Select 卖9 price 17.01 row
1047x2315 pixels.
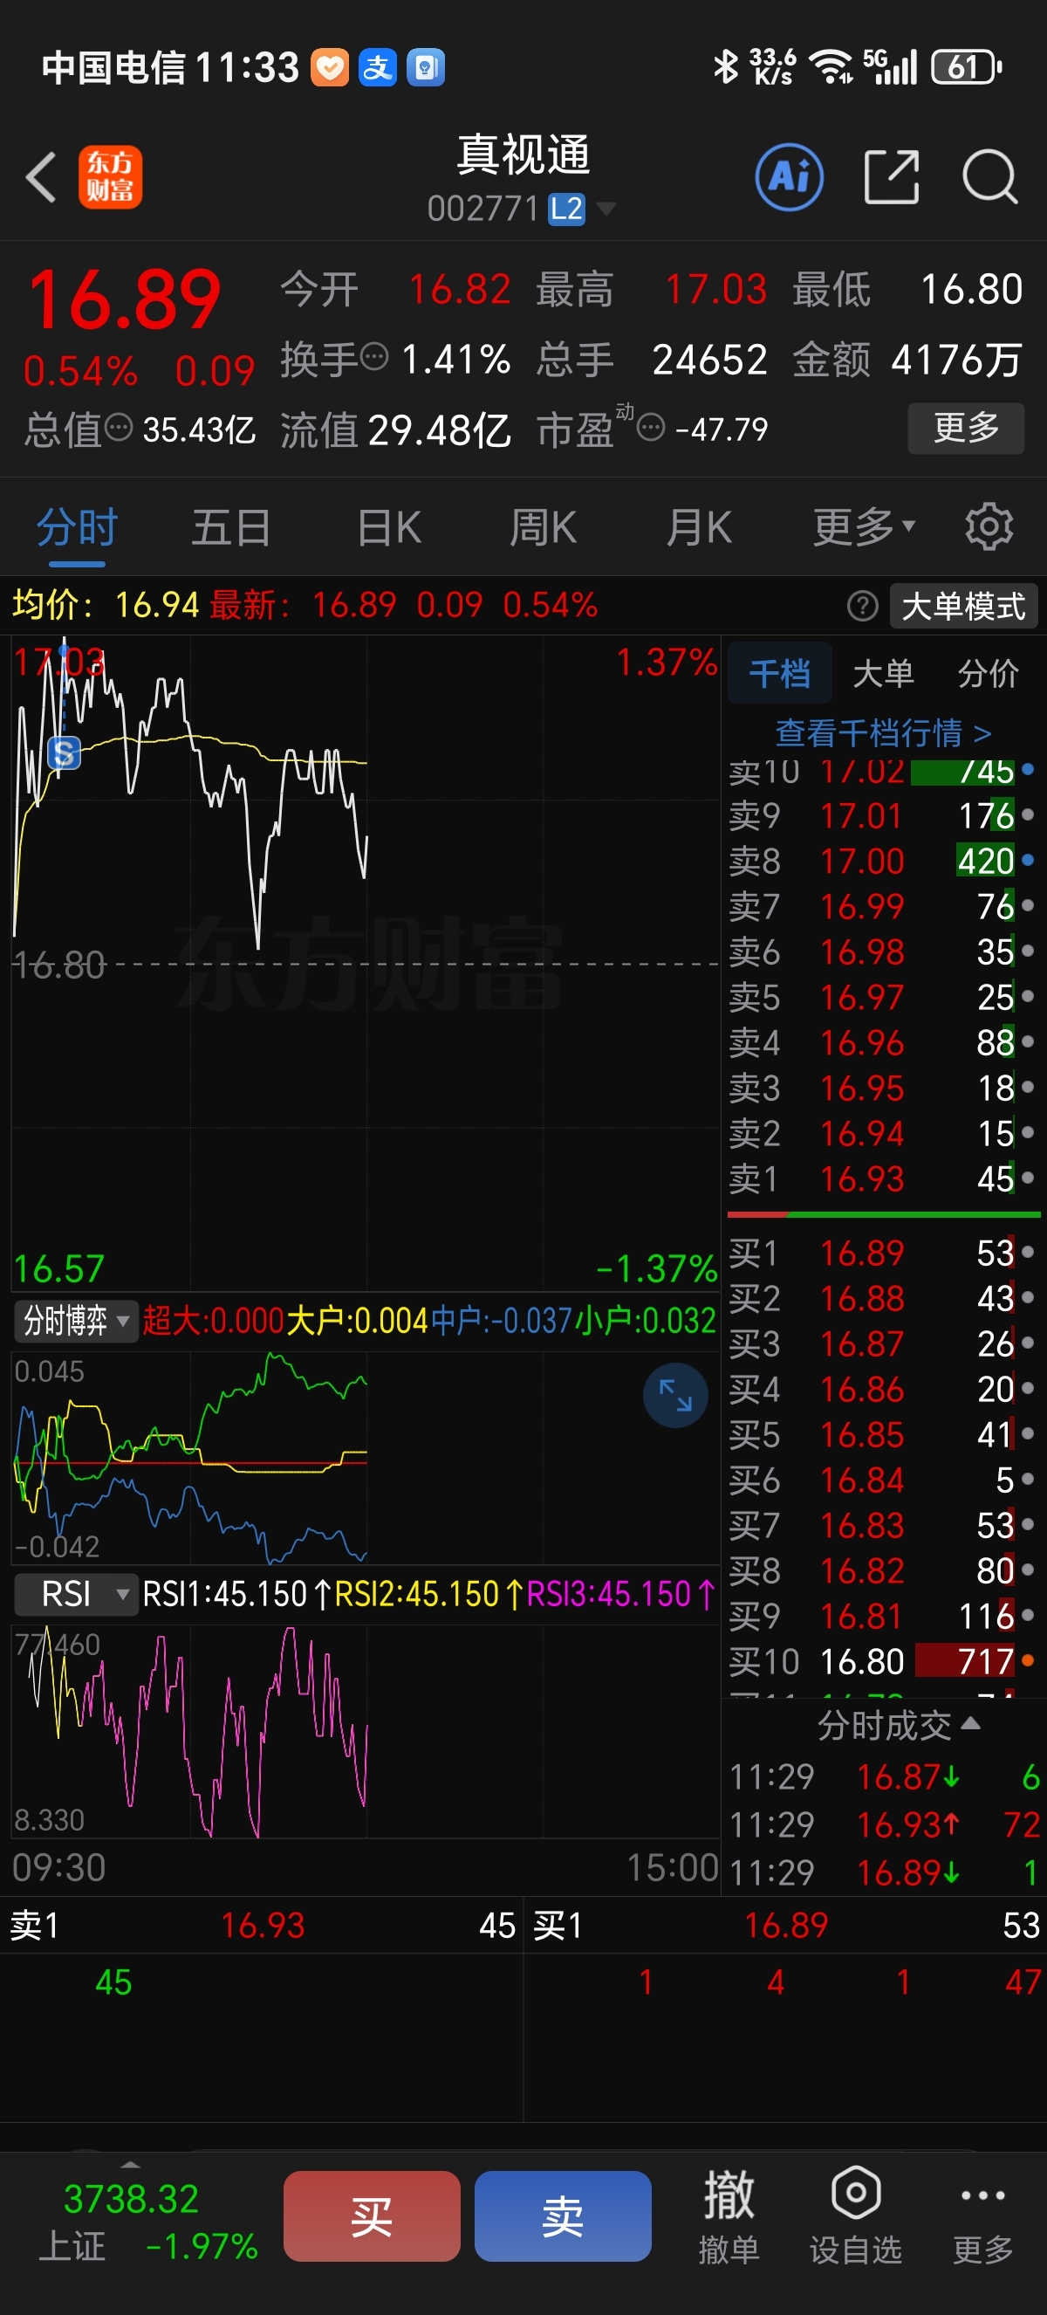tap(884, 816)
